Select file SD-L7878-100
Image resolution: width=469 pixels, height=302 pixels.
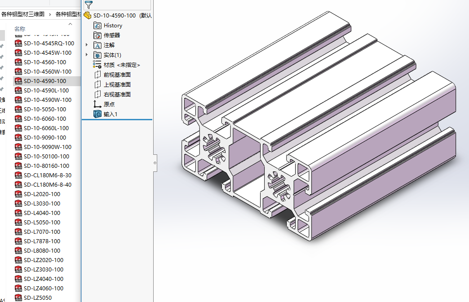click(x=42, y=241)
